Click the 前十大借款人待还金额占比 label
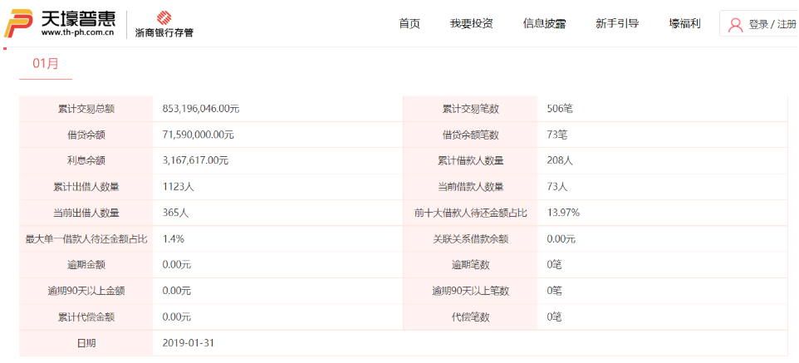The image size is (799, 363). [x=470, y=213]
